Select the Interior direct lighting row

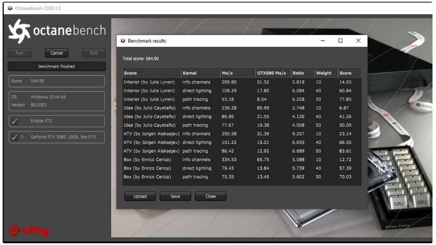click(242, 91)
